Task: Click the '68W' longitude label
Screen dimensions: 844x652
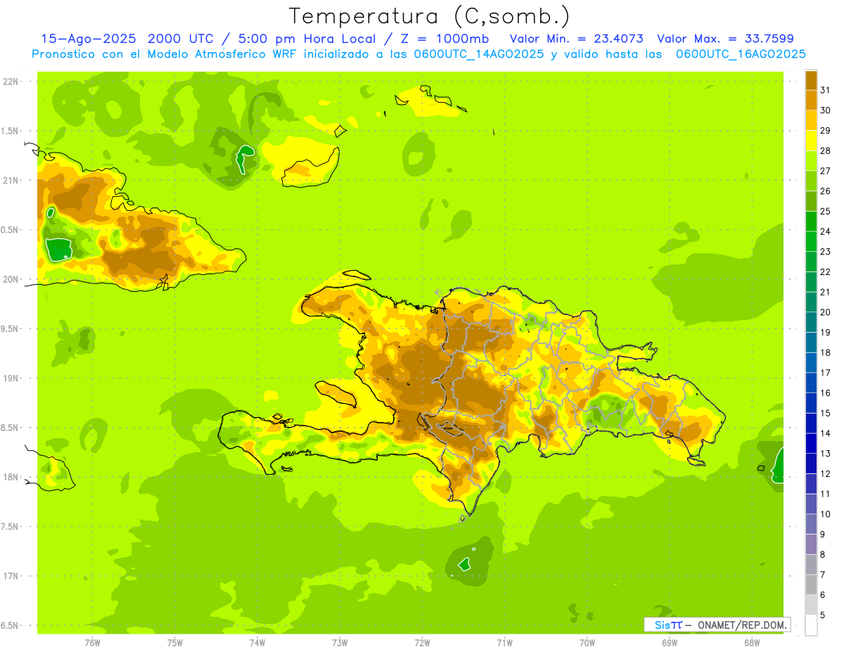Action: coord(752,643)
